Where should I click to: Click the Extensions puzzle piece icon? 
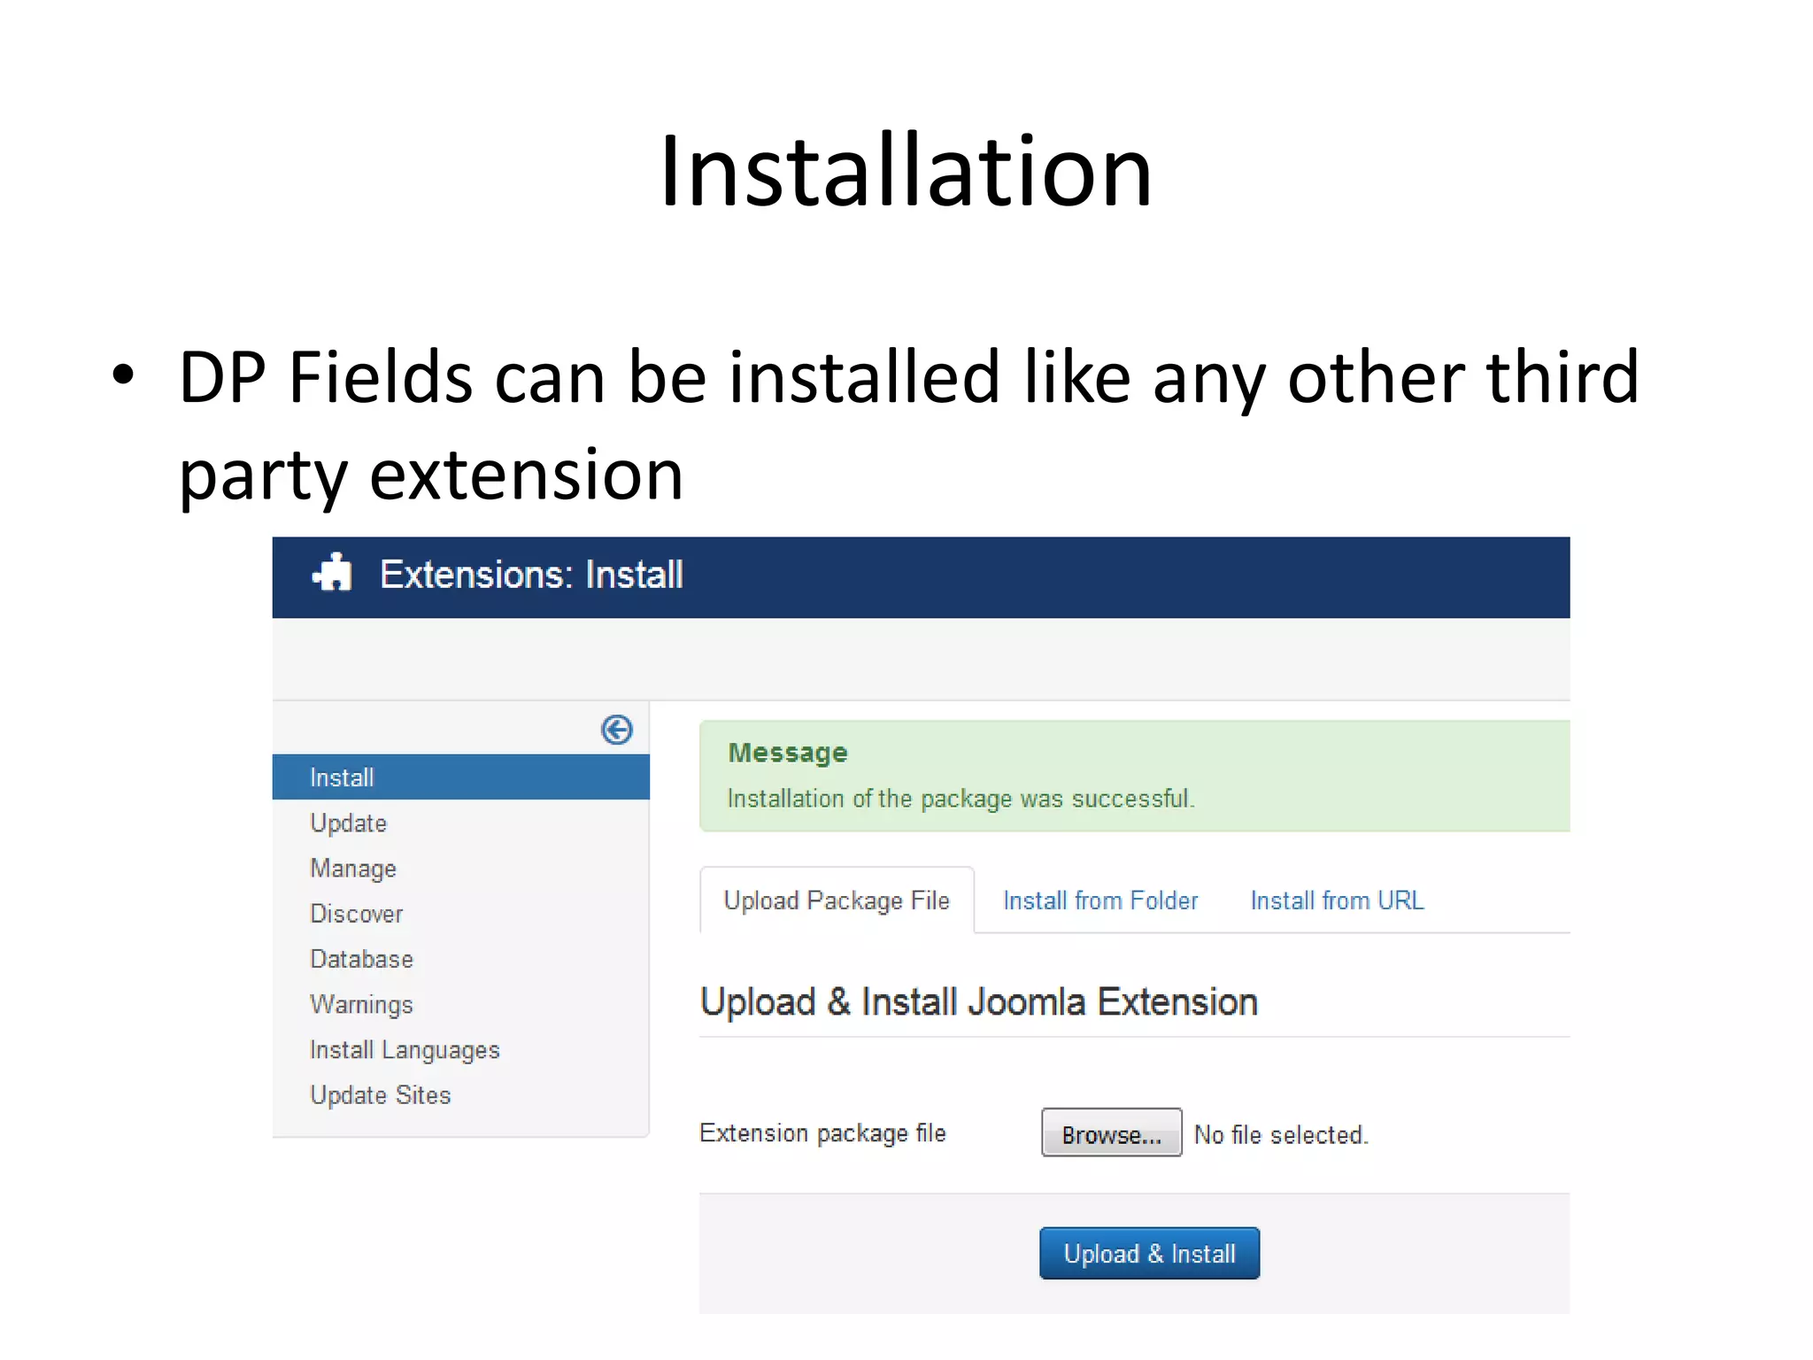333,573
